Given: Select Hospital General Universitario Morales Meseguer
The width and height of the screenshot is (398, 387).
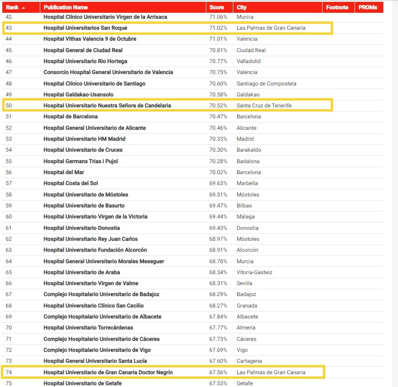Looking at the screenshot, I should (x=104, y=261).
